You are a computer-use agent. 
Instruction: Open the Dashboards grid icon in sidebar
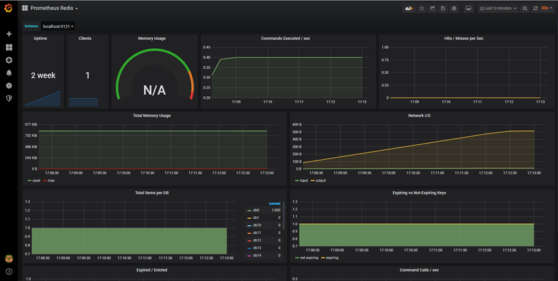9,47
